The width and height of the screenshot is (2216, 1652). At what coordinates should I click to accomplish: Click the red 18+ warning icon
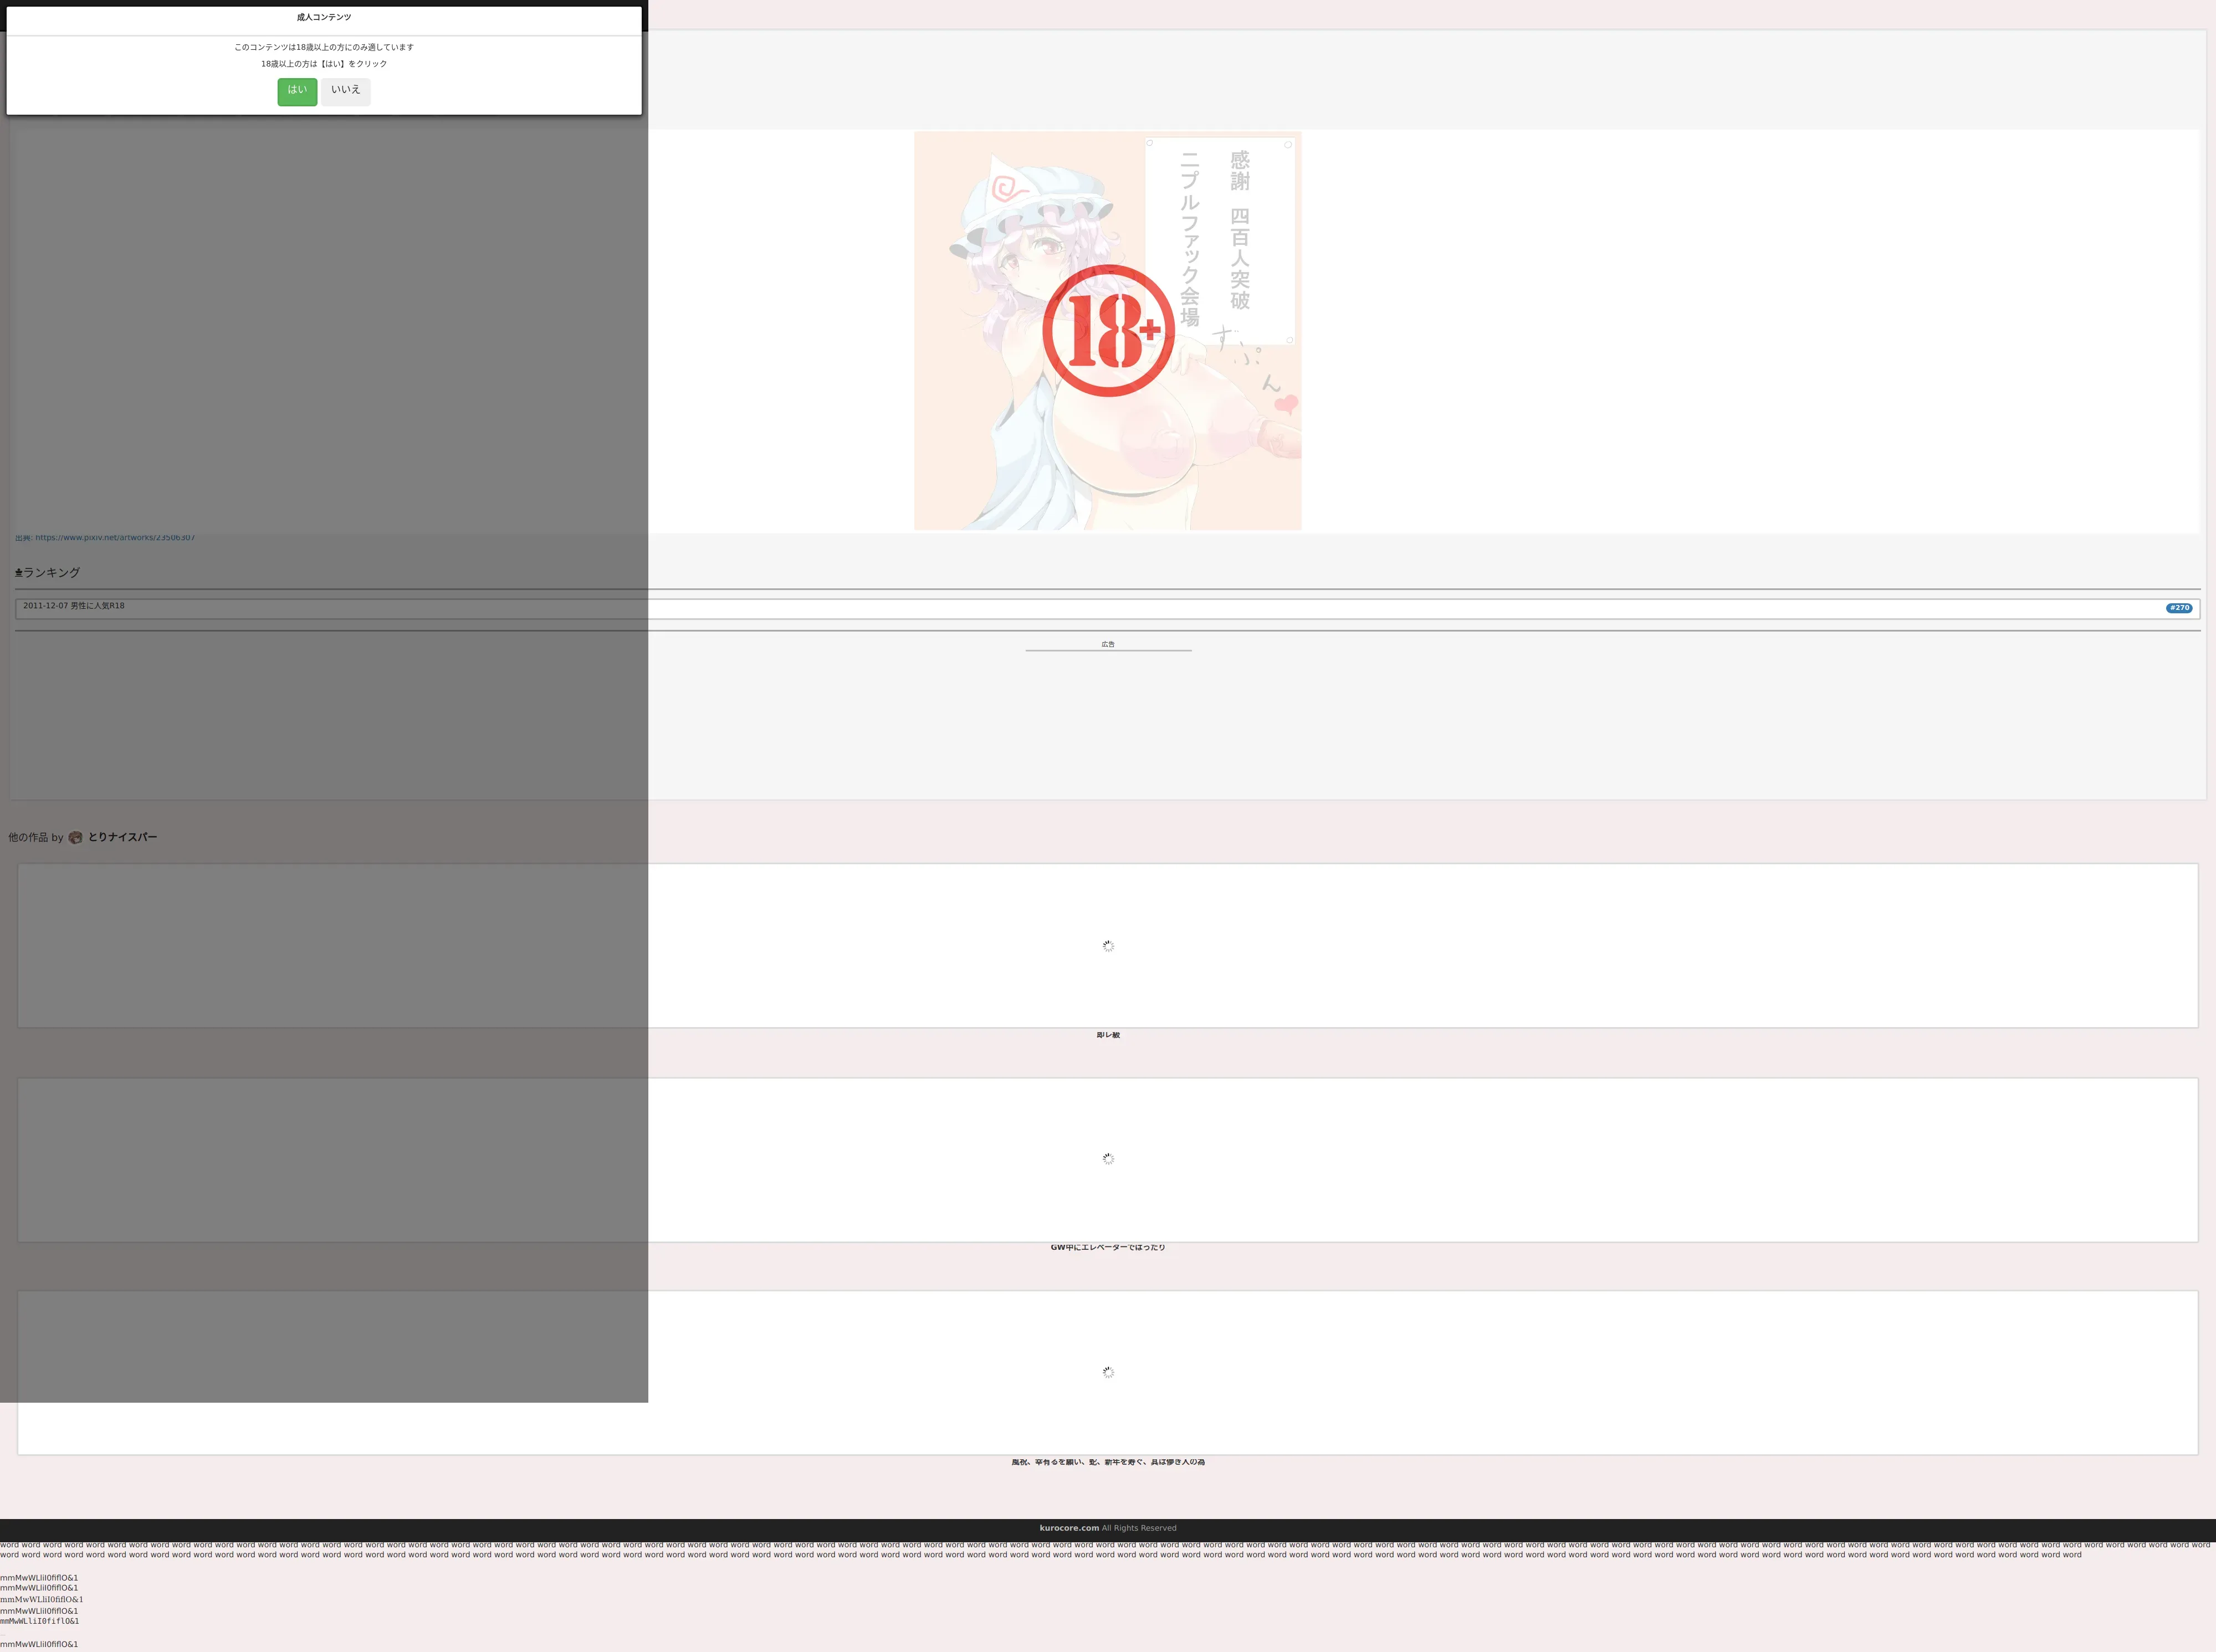(x=1108, y=330)
